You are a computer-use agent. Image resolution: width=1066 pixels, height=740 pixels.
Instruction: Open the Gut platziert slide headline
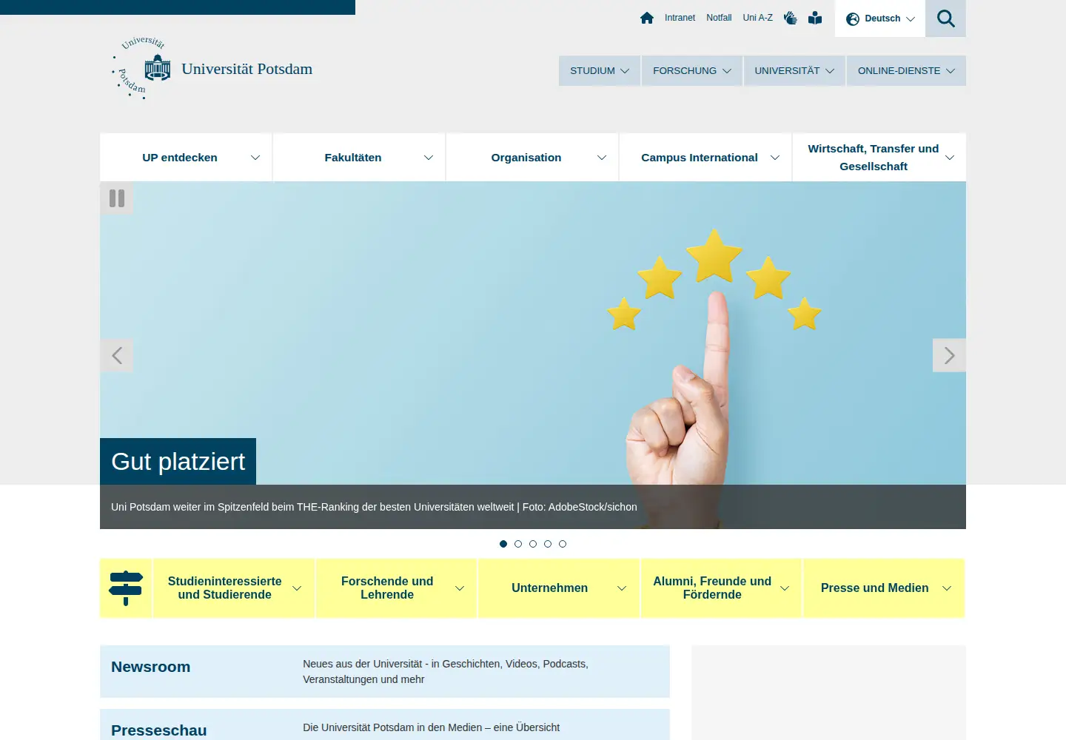pyautogui.click(x=178, y=462)
